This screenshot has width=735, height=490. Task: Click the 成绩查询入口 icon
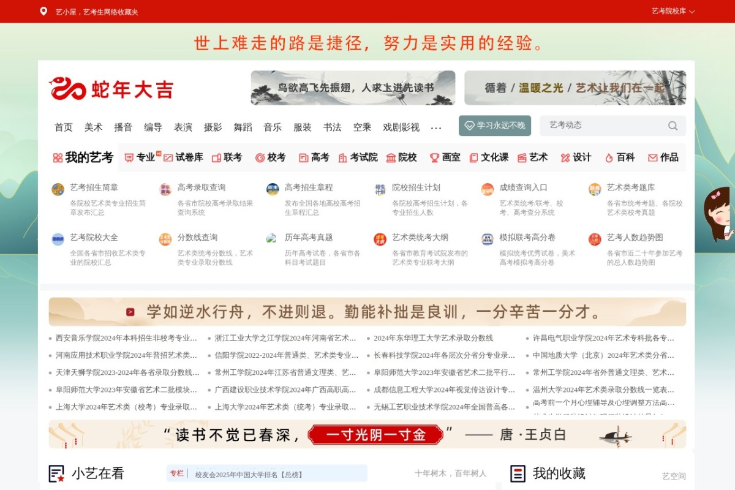click(488, 189)
